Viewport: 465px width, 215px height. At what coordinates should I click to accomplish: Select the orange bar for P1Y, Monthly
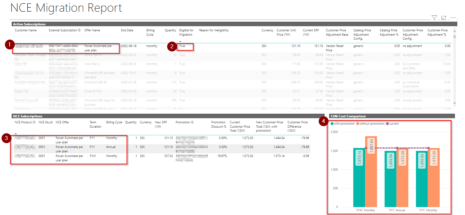tap(434, 177)
